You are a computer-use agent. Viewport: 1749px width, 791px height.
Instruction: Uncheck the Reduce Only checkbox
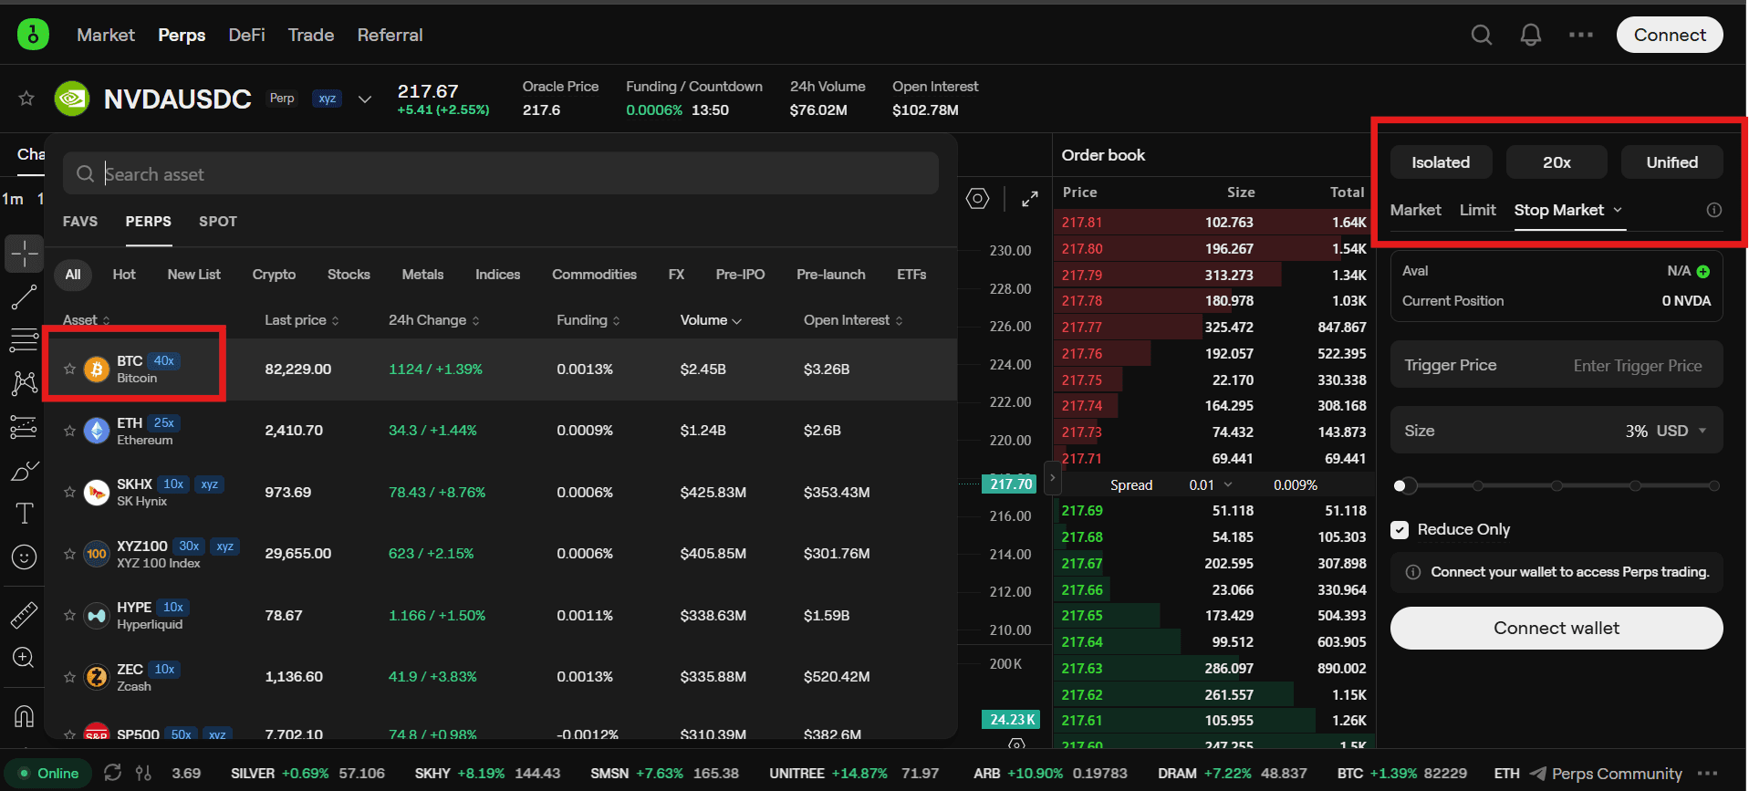(1400, 530)
